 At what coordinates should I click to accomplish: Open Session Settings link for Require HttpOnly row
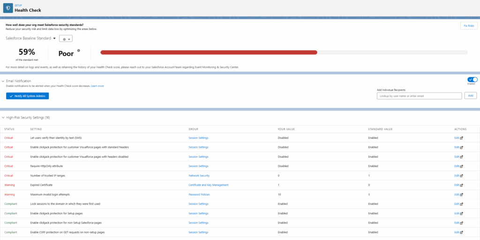click(198, 166)
